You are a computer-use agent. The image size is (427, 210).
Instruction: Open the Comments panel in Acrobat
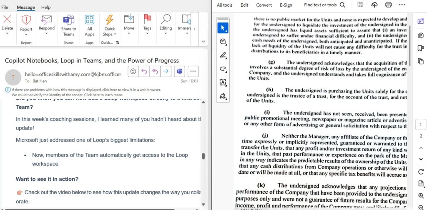point(420,35)
